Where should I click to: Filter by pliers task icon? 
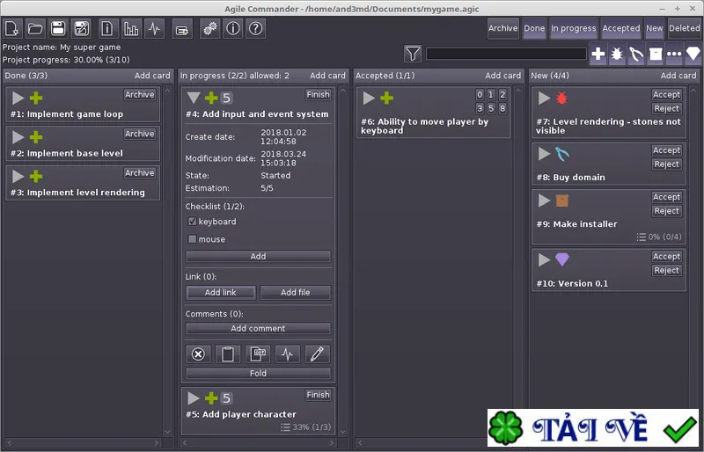click(x=635, y=54)
